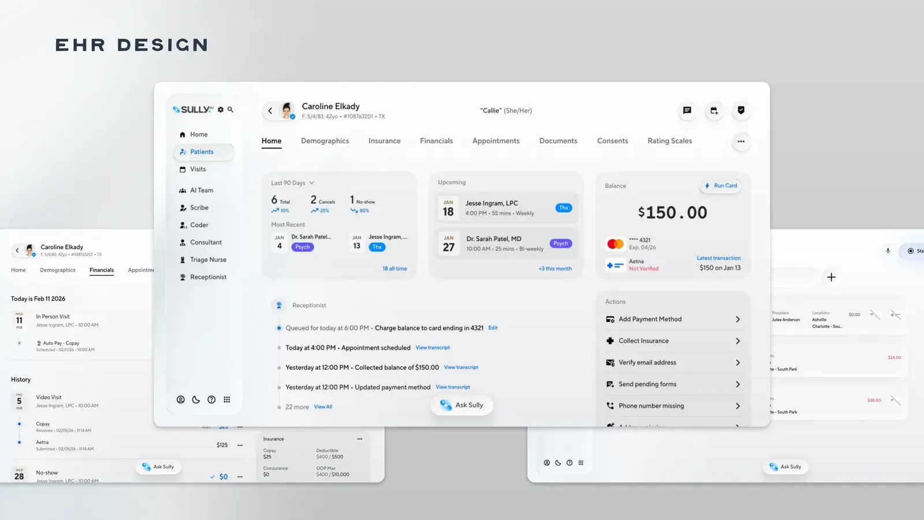Click the Financials tab in left background window
The width and height of the screenshot is (924, 520).
pyautogui.click(x=102, y=270)
